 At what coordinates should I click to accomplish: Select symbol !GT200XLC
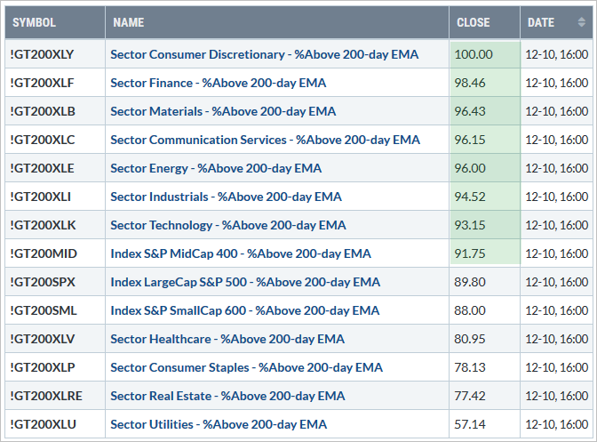click(43, 140)
